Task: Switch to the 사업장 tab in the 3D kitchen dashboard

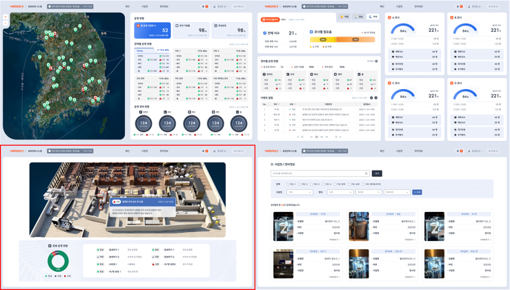Action: click(145, 151)
